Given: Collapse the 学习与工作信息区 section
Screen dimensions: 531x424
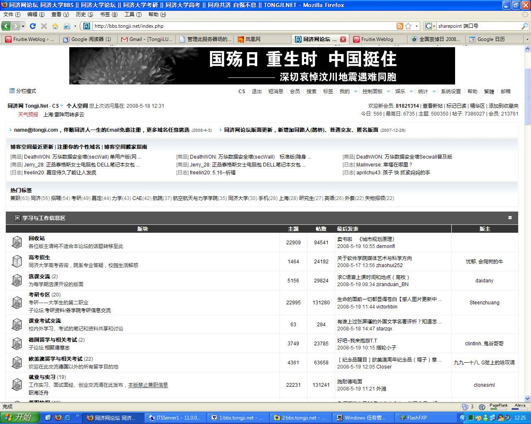Looking at the screenshot, I should 510,217.
